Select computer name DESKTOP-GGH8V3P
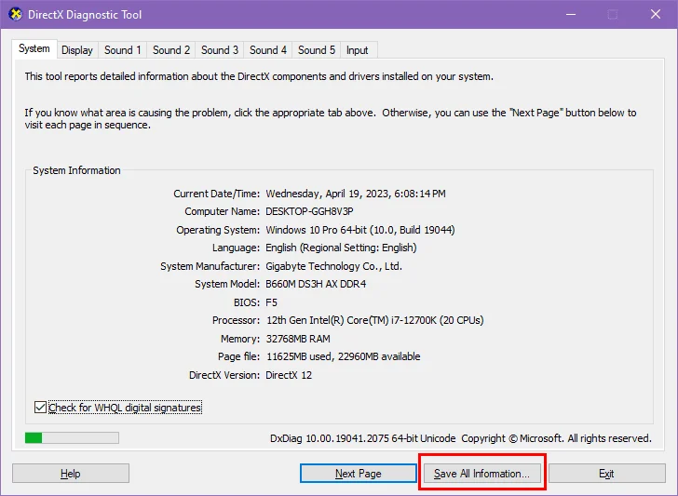Viewport: 678px width, 496px height. (x=309, y=211)
